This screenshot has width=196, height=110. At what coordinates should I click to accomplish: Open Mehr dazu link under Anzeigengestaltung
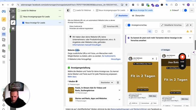pos(72,77)
